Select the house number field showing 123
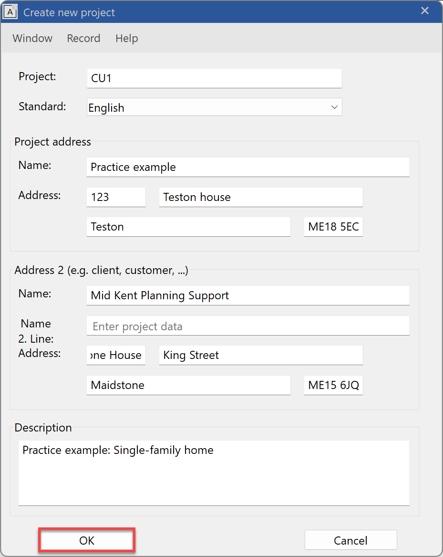Image resolution: width=443 pixels, height=557 pixels. (x=115, y=197)
